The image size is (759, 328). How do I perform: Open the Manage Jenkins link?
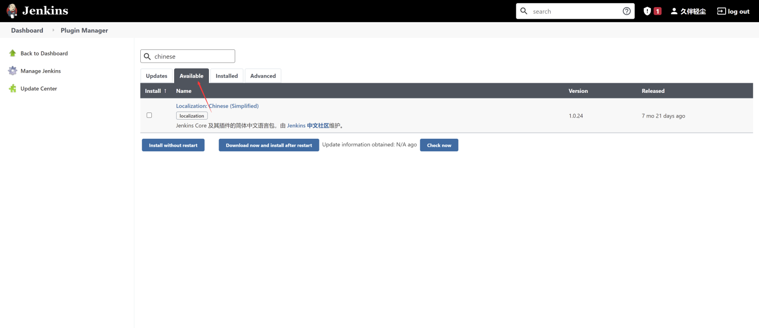(x=40, y=71)
